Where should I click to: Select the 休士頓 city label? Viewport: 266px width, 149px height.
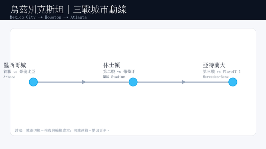[x=112, y=65]
